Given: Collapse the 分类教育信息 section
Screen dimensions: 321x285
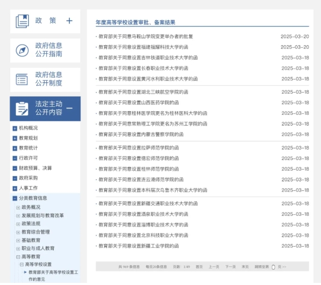Looking at the screenshot, I should pyautogui.click(x=15, y=198).
